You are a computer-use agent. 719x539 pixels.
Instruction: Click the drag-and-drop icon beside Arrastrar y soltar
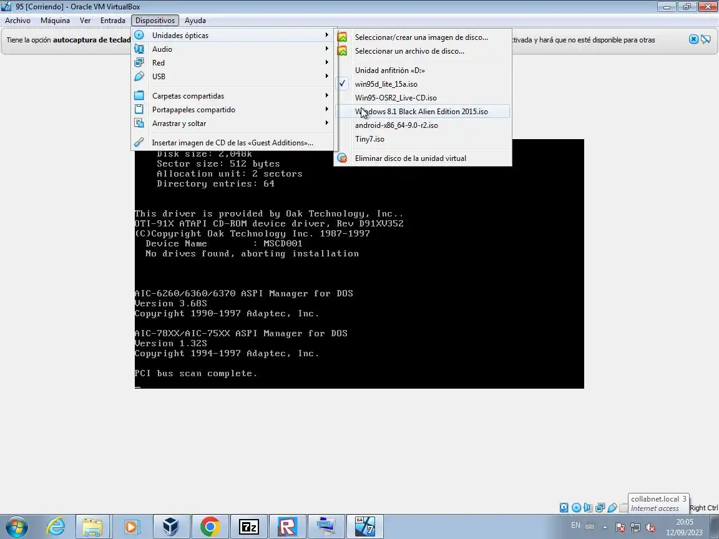point(139,123)
